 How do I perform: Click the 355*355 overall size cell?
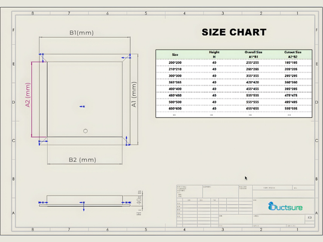pos(252,76)
